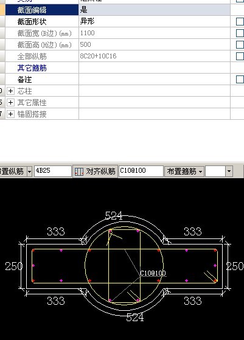
Task: Click the top 524 arc dimension
Action: (114, 216)
